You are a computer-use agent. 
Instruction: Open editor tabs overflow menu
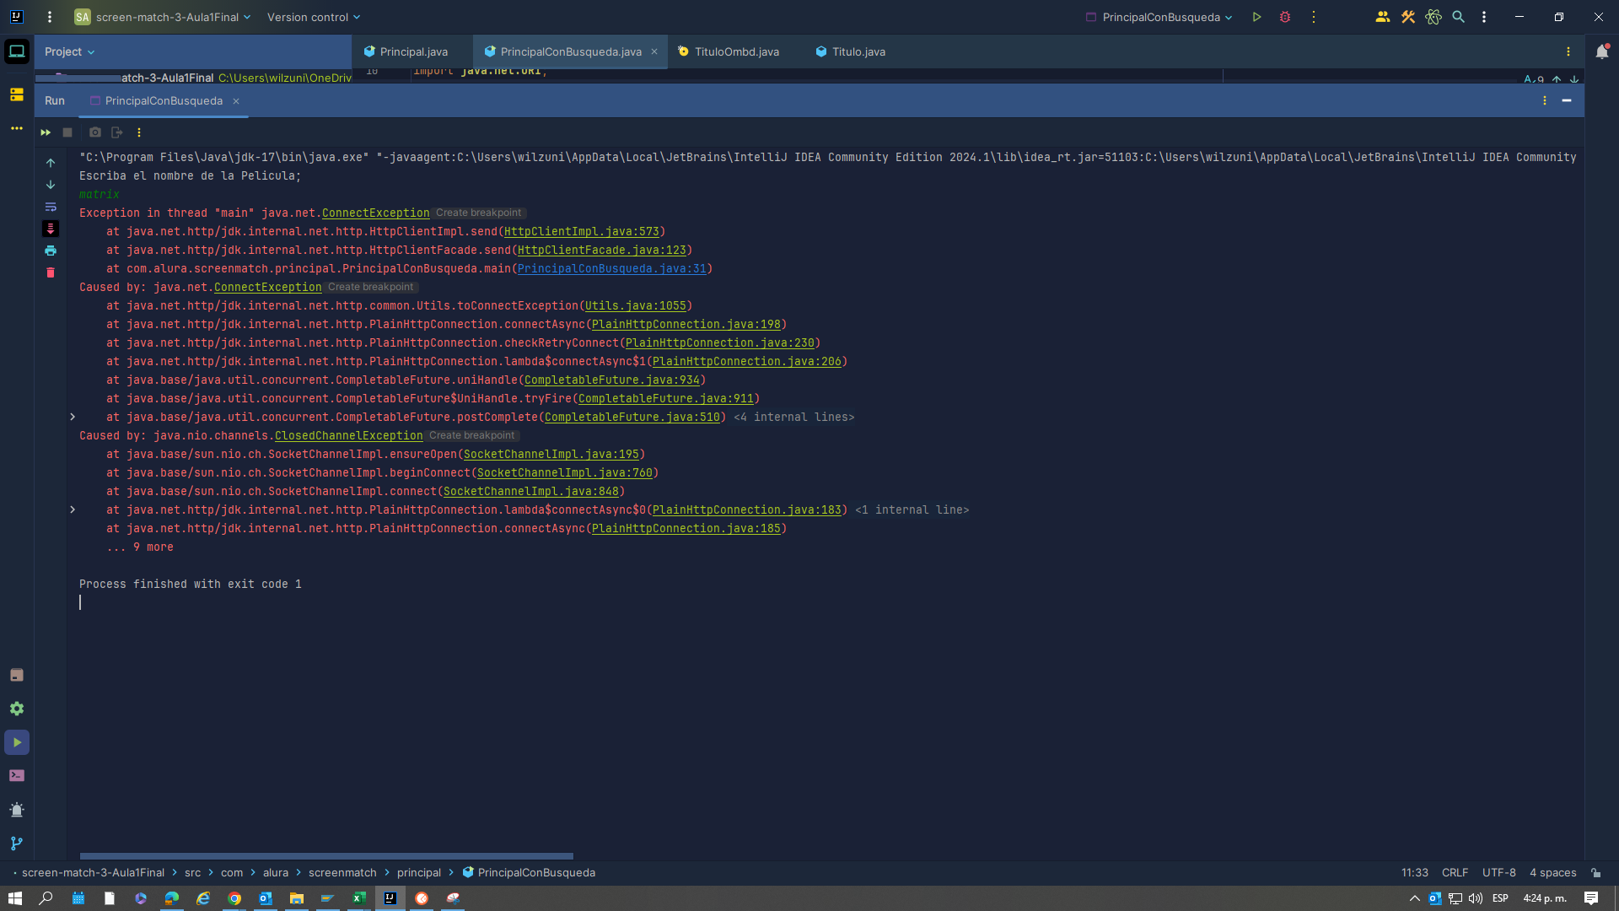[1568, 51]
